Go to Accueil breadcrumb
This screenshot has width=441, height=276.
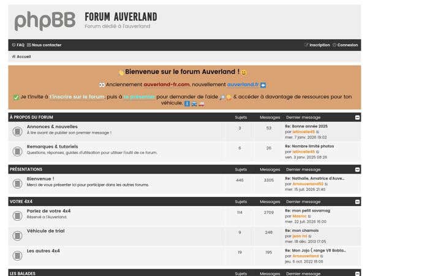click(21, 56)
